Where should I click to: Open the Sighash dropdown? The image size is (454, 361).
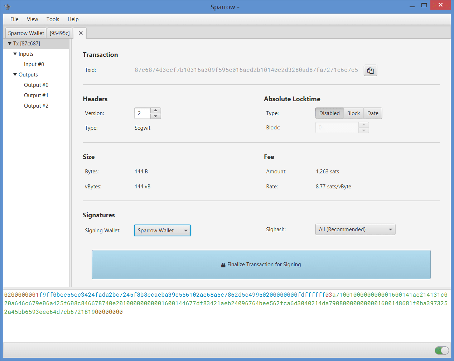pos(355,229)
